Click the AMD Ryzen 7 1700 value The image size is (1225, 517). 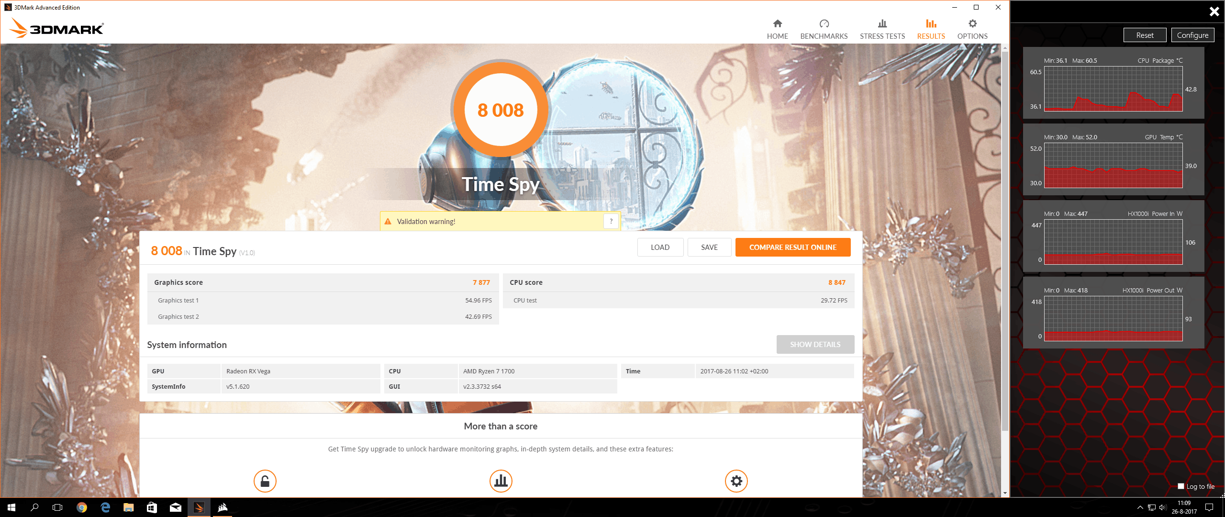coord(537,371)
